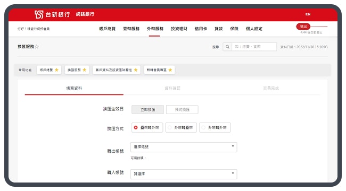Click the 換匯方式 field label
346x191 pixels.
116,128
